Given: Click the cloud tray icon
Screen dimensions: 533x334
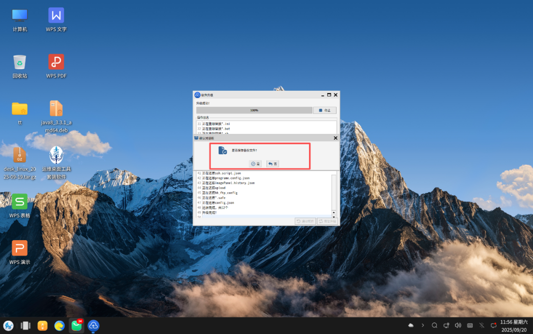Looking at the screenshot, I should tap(411, 326).
